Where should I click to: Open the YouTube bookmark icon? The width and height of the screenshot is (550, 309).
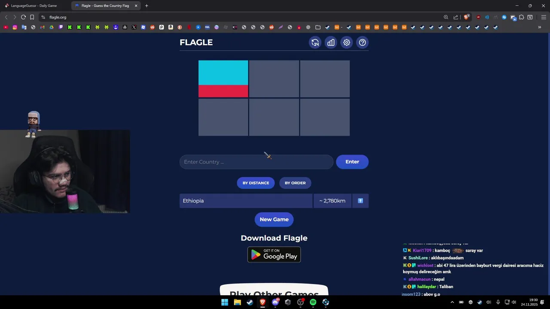[6, 27]
